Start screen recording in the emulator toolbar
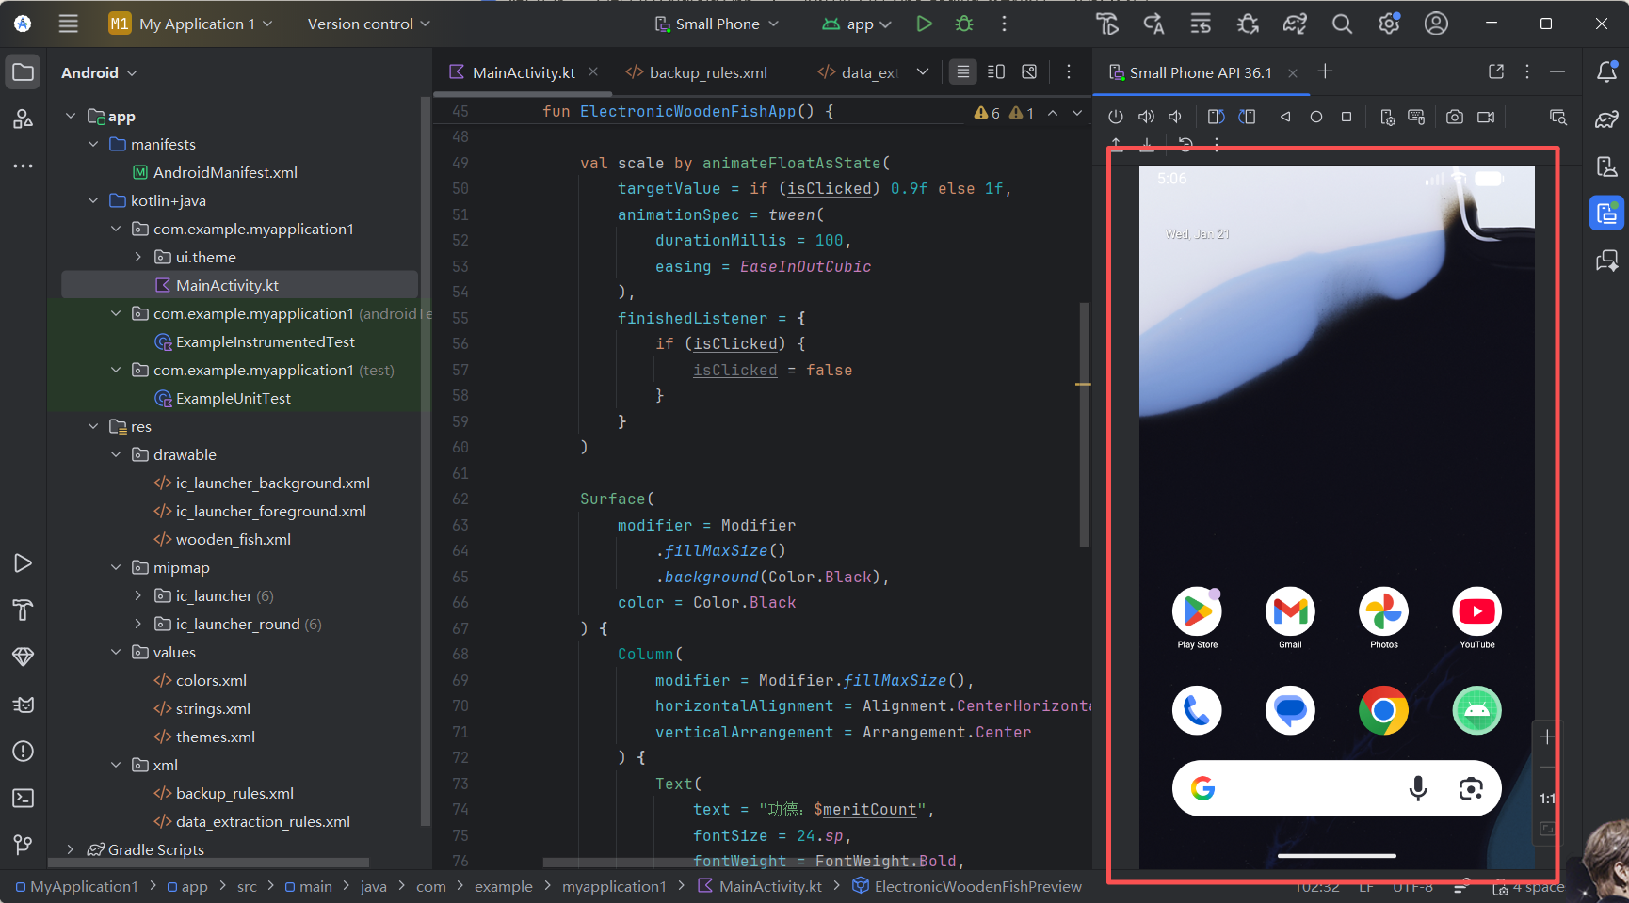This screenshot has width=1629, height=903. point(1486,117)
